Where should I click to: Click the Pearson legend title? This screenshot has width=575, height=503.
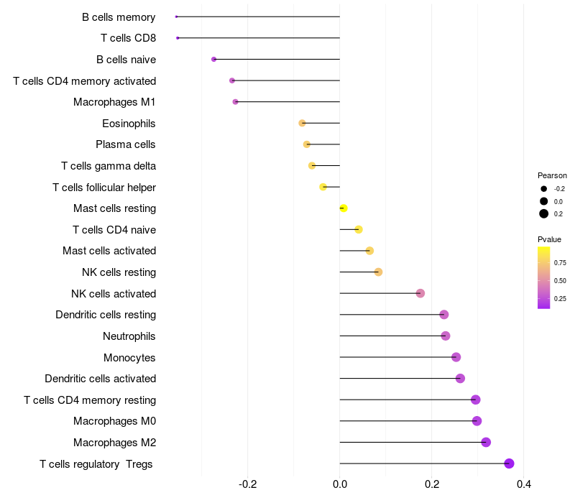click(x=552, y=175)
